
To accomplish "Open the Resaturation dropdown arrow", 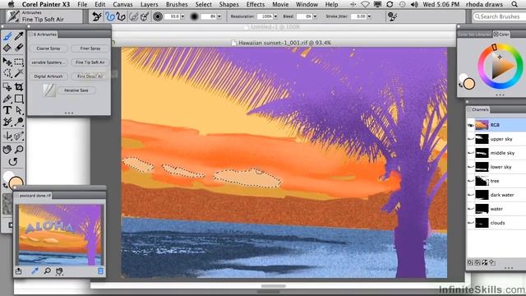I will 275,16.
